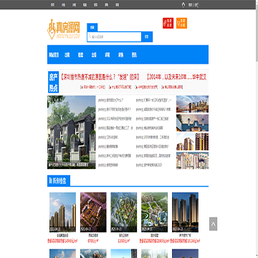Image resolution: width=258 pixels, height=258 pixels.
Task: Open the orange high-rise towers thumbnail
Action: (x=192, y=142)
